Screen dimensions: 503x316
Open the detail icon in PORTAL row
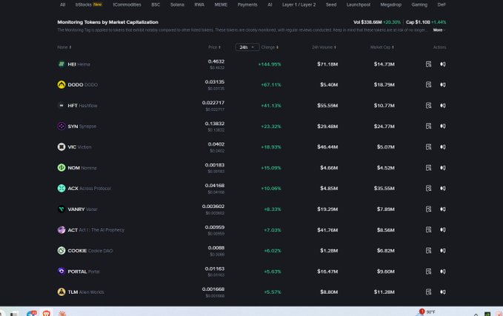pos(428,271)
